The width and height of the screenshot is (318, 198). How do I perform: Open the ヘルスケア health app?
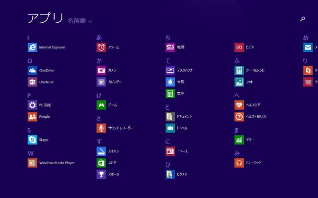pos(247,105)
